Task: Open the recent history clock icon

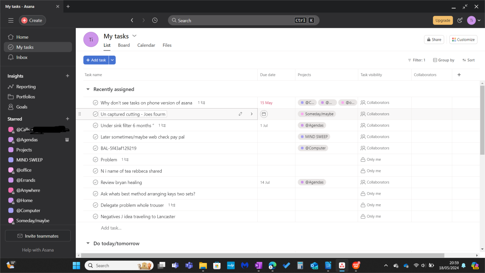Action: [x=155, y=20]
